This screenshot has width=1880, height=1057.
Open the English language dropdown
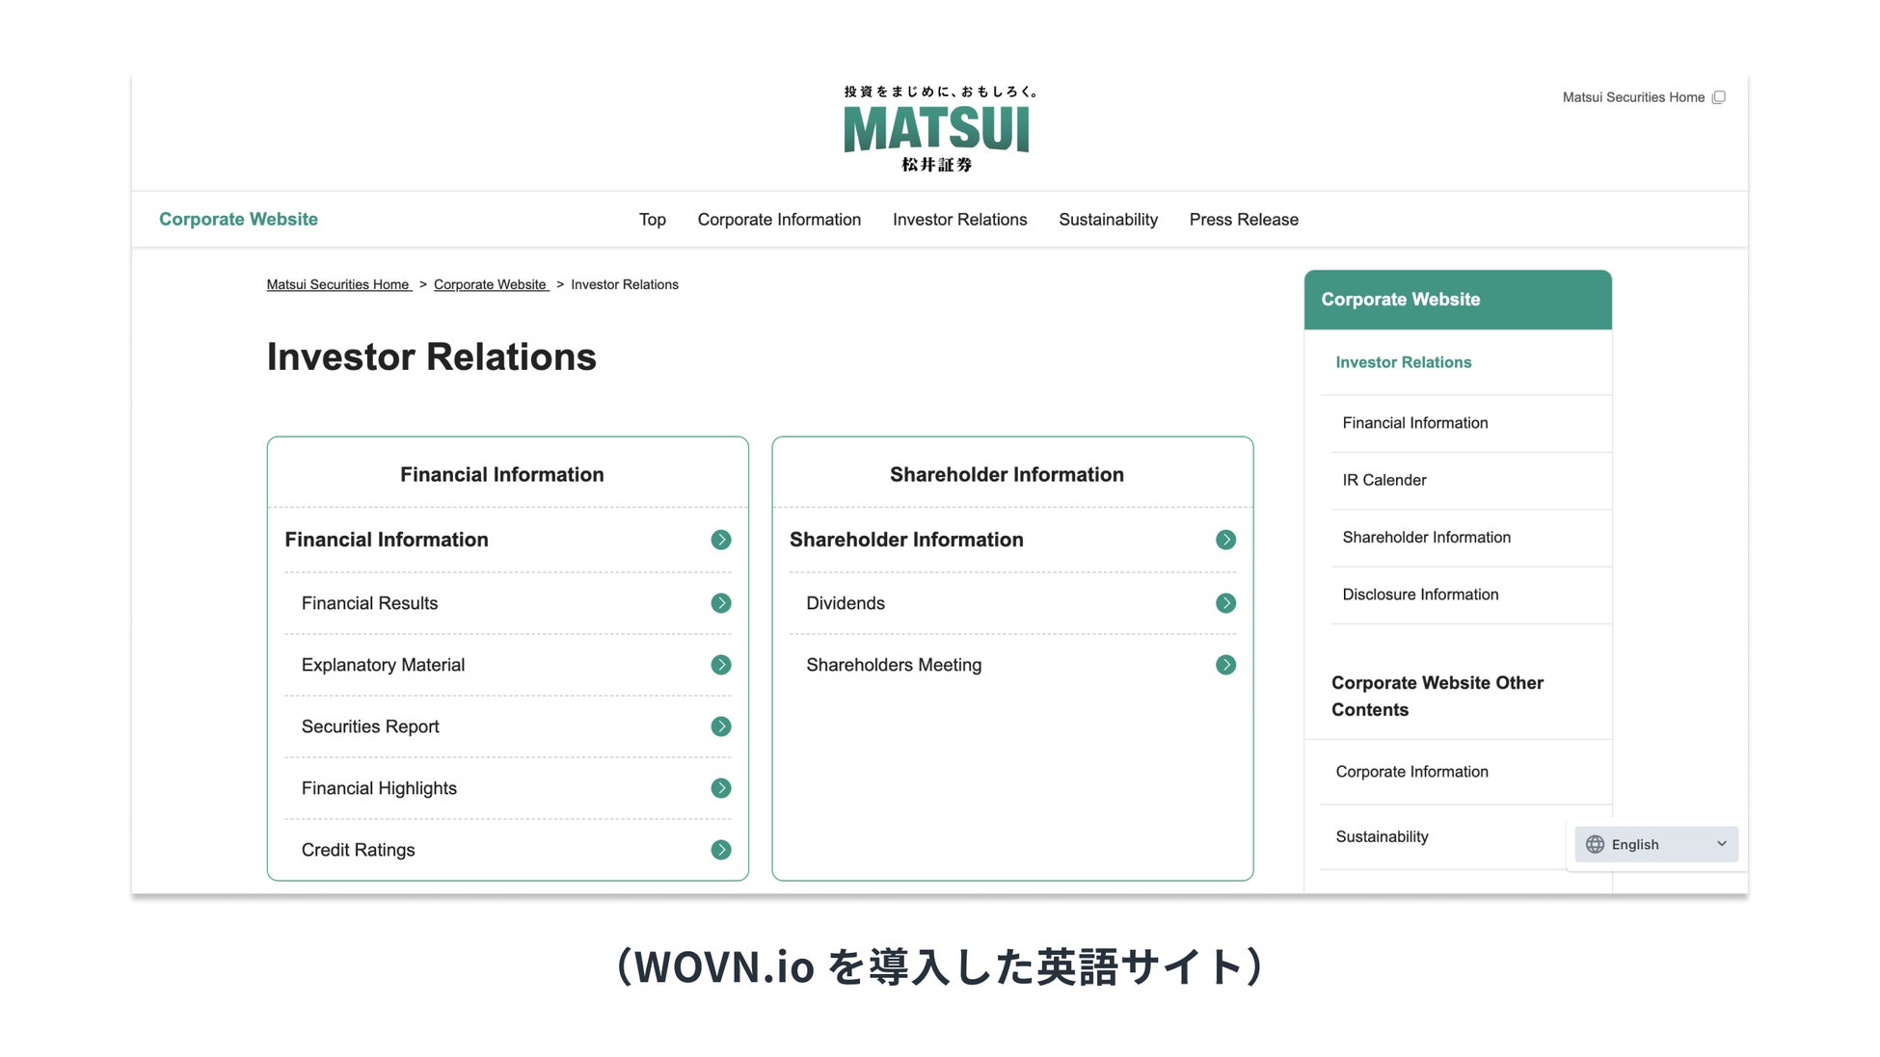click(1655, 844)
